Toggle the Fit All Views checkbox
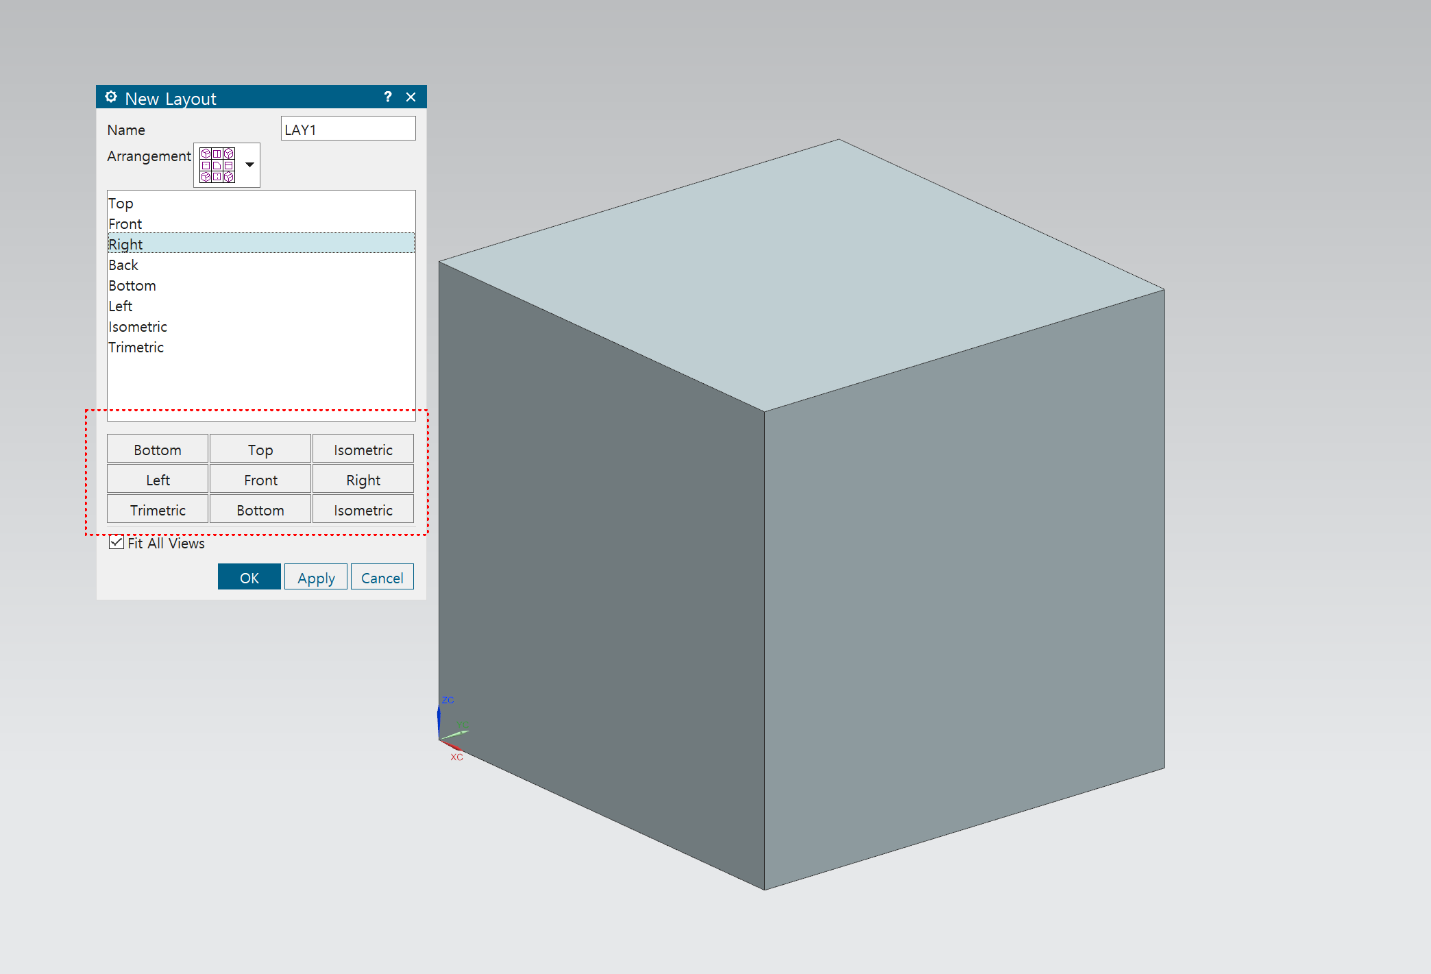 point(117,542)
